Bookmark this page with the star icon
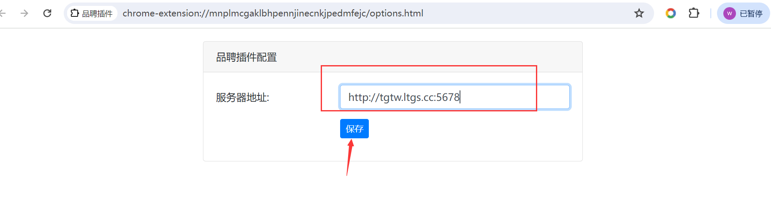Viewport: 771px width, 219px height. (x=639, y=13)
